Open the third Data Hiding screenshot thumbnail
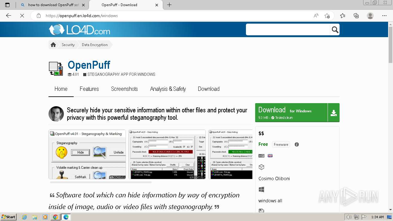The width and height of the screenshot is (393, 221). 230,154
